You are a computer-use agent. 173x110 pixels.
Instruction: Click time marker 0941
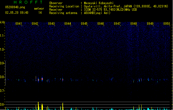click(x=18, y=24)
